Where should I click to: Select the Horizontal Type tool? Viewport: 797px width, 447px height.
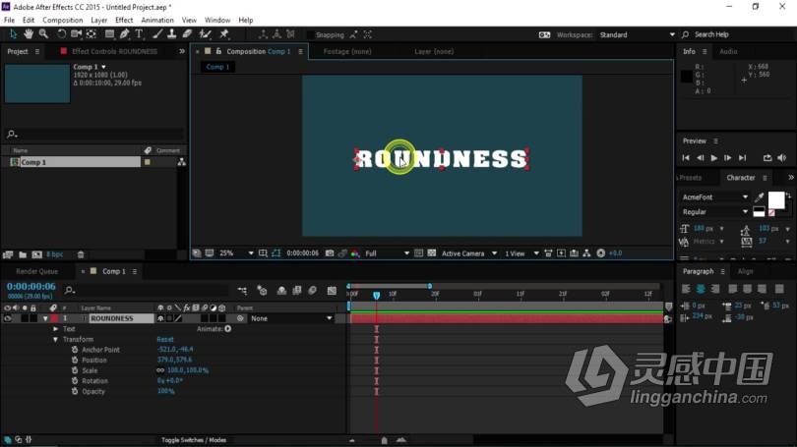(x=140, y=34)
